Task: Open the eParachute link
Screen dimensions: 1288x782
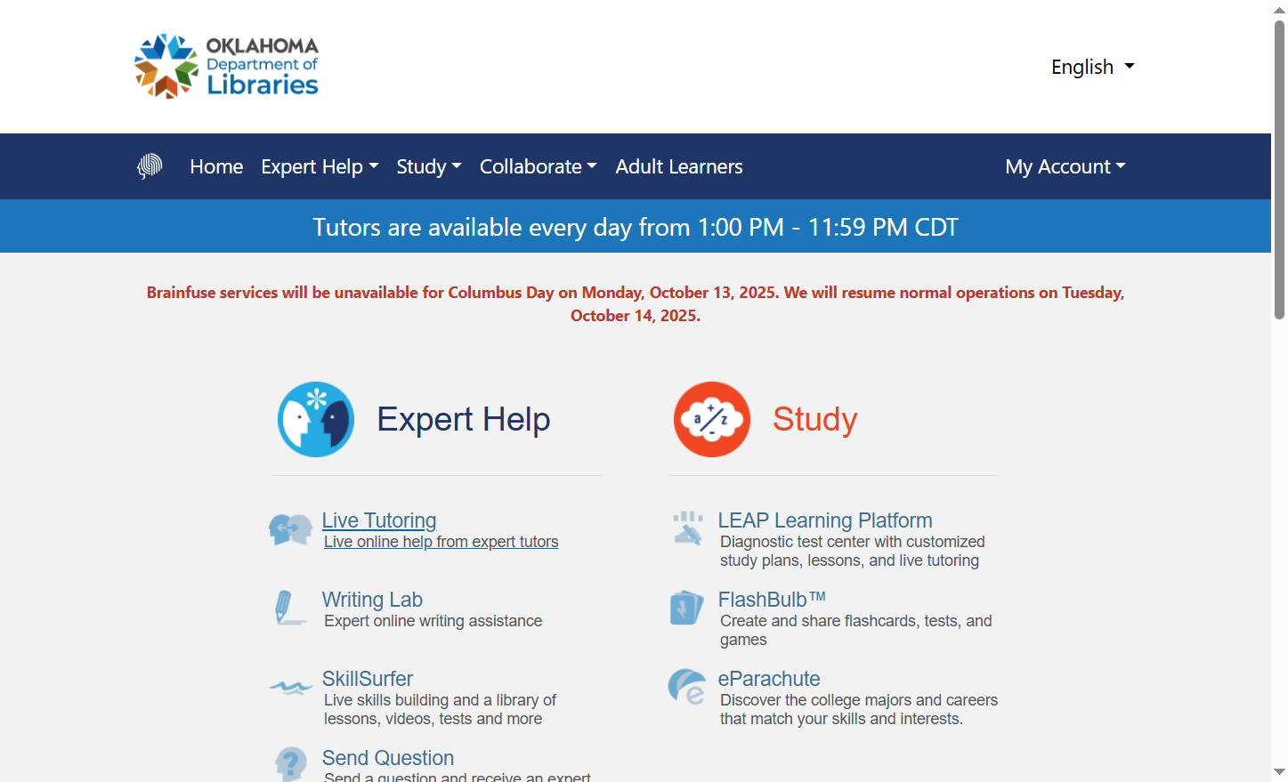Action: [769, 679]
